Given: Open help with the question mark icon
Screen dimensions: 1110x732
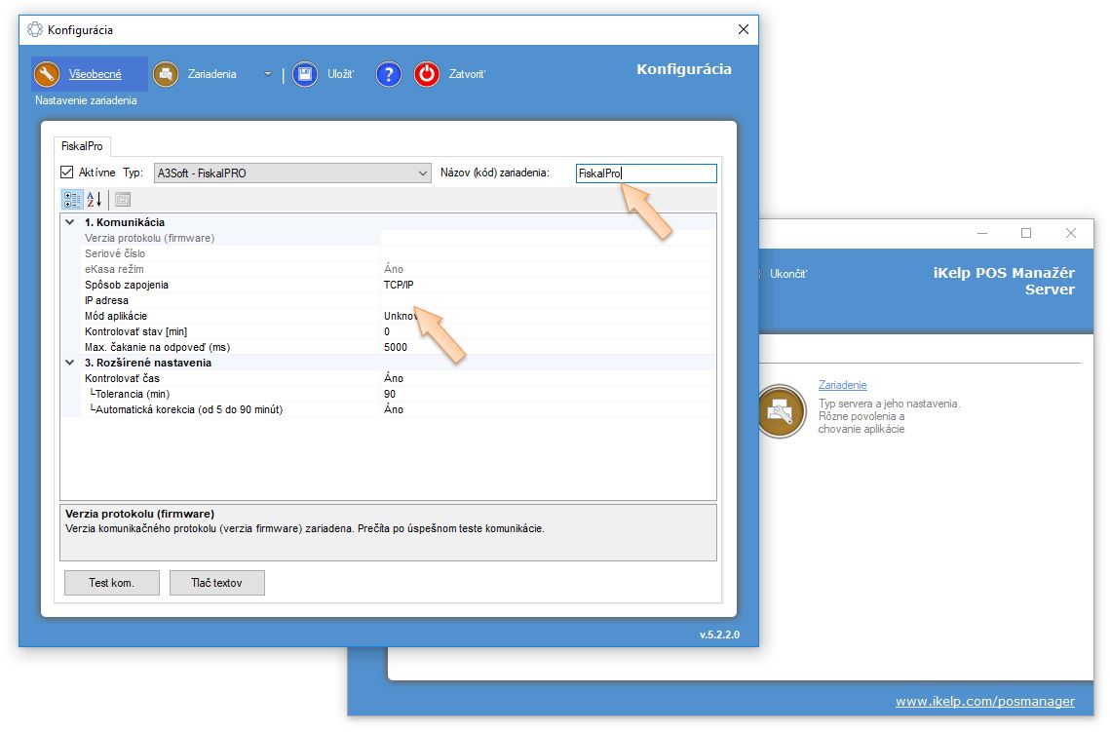Looking at the screenshot, I should point(389,74).
